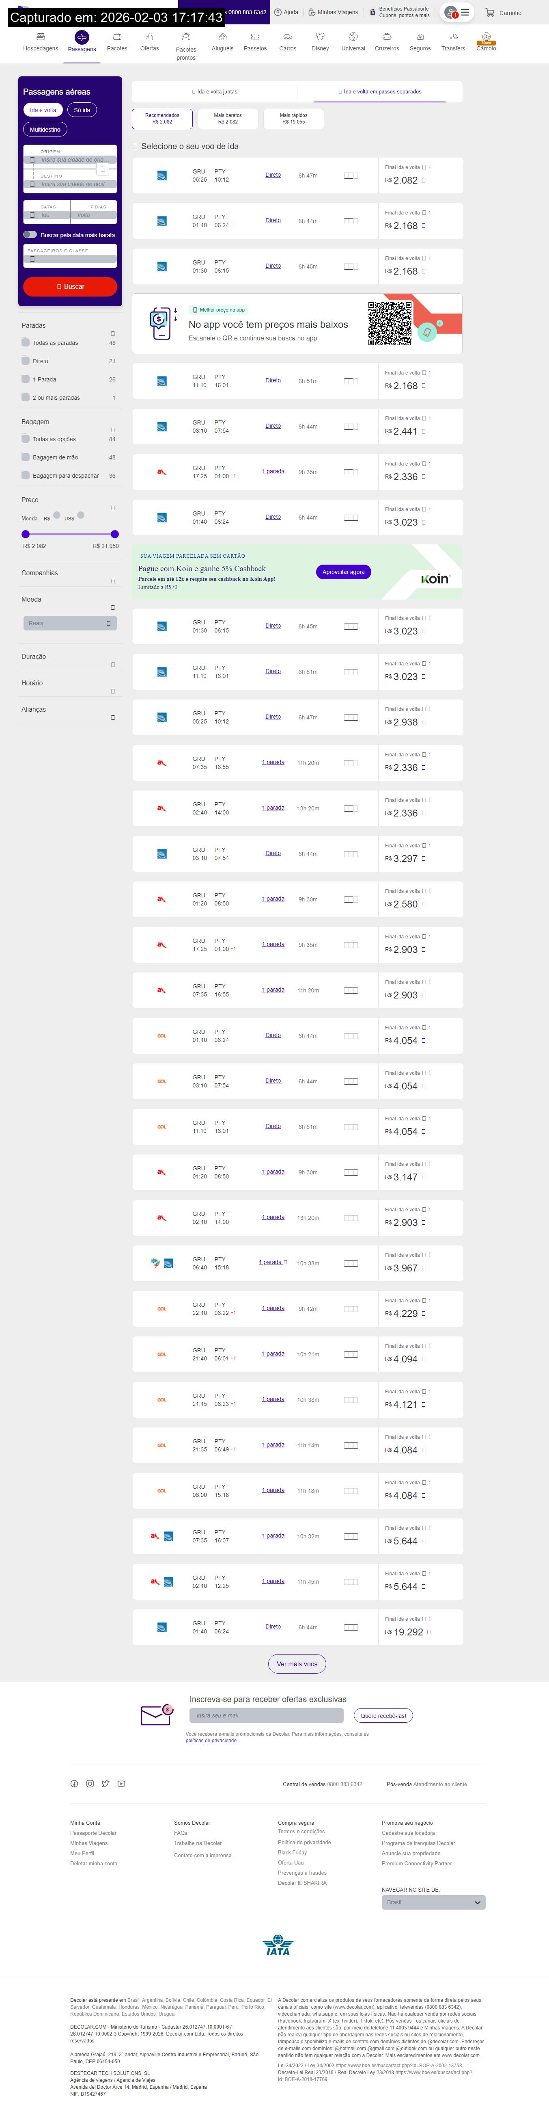Screen dimensions: 549x2118
Task: Select the Disney icon in navigation
Action: click(320, 37)
